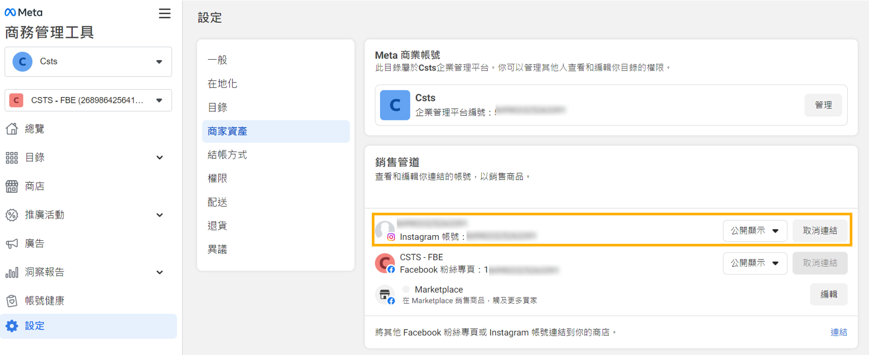The image size is (869, 355).
Task: Click the Meta 商業帳號 heading
Action: (408, 55)
